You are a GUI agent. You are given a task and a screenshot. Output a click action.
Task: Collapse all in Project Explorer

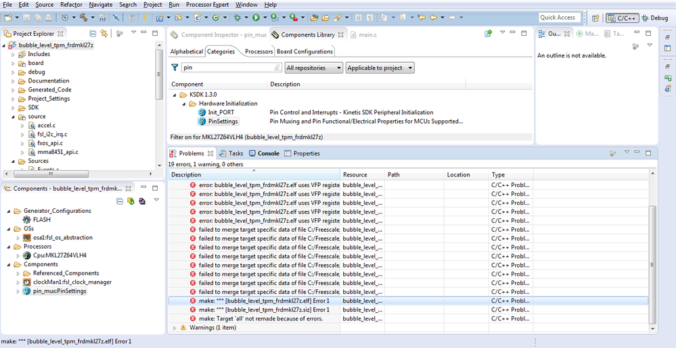click(93, 34)
